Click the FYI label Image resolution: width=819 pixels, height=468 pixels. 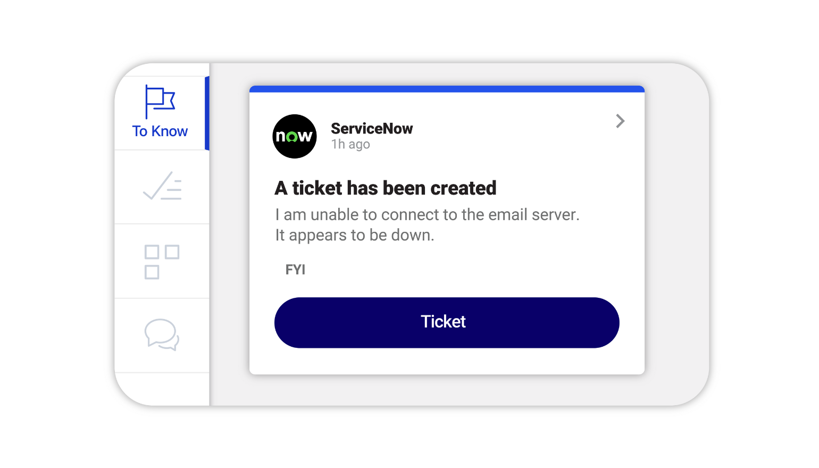295,269
